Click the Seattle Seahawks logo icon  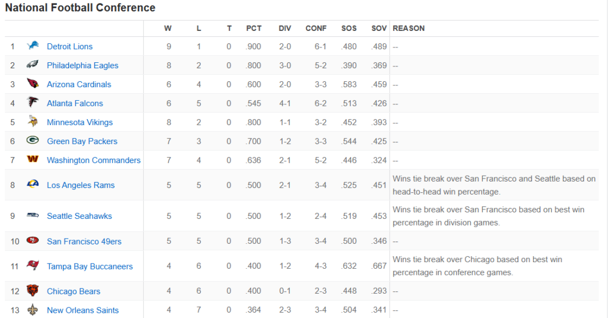click(33, 215)
